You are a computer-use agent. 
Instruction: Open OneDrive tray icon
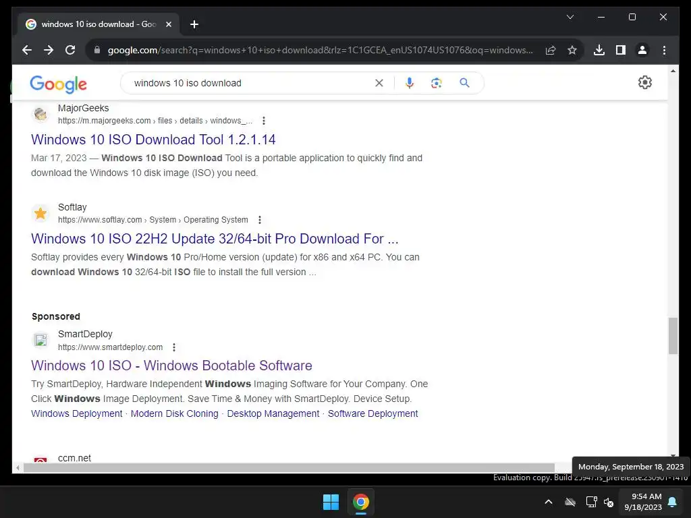[x=570, y=502]
